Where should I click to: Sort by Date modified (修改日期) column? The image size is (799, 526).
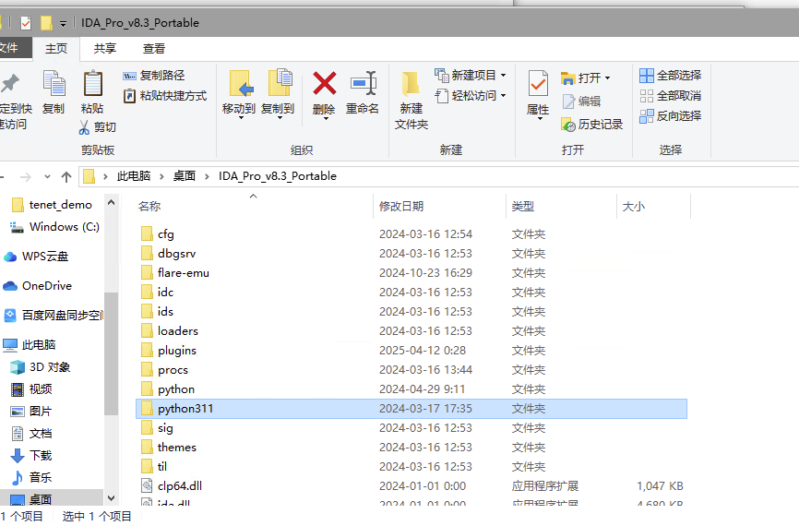(401, 207)
